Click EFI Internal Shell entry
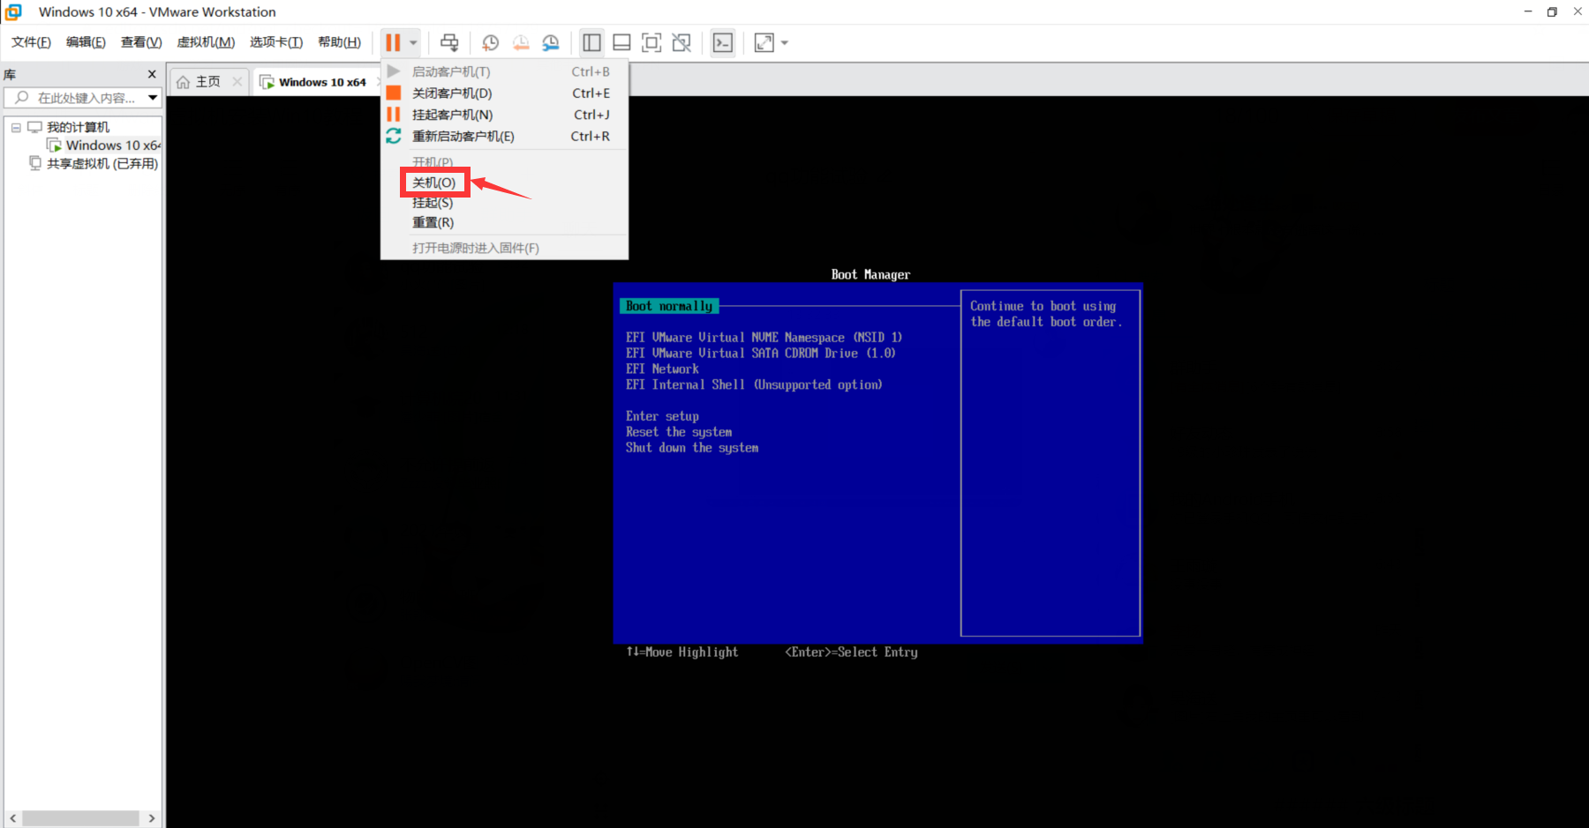 tap(754, 385)
